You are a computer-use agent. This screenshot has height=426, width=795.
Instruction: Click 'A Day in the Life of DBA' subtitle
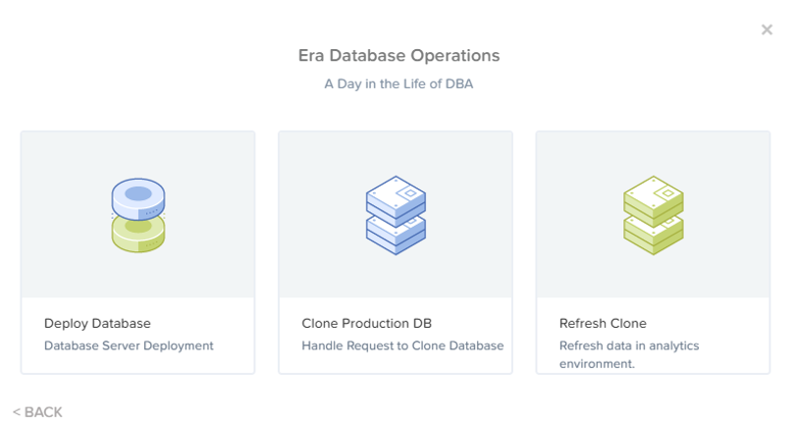(x=398, y=84)
